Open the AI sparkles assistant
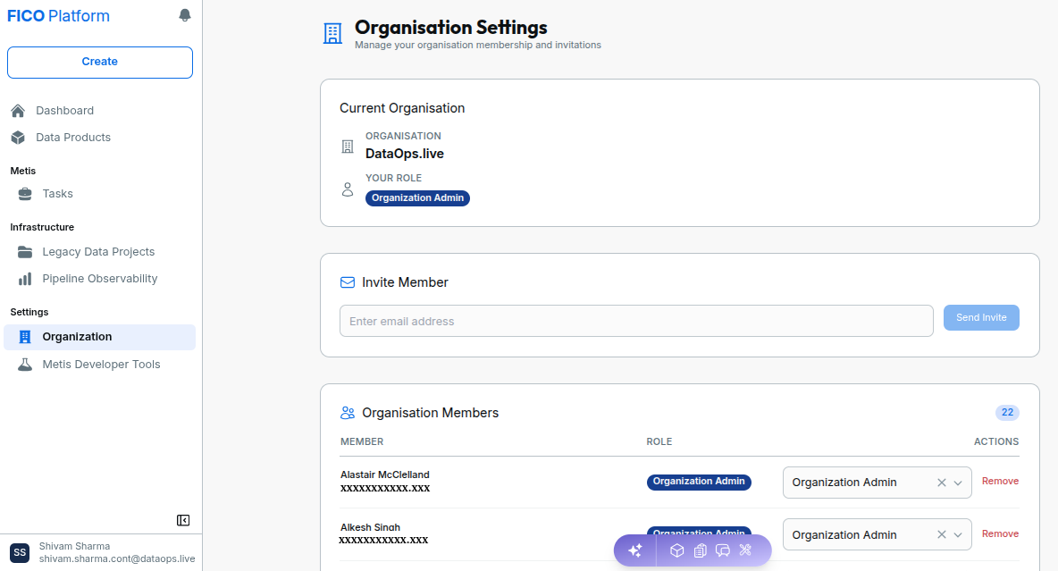 coord(635,550)
